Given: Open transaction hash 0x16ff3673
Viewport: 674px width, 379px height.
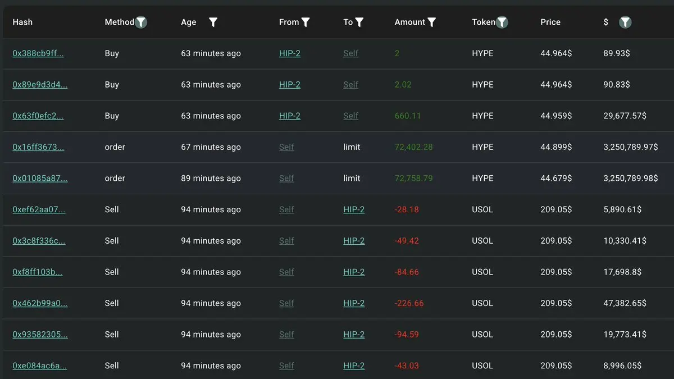Looking at the screenshot, I should [x=38, y=147].
